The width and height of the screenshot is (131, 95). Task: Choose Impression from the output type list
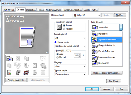[107, 34]
